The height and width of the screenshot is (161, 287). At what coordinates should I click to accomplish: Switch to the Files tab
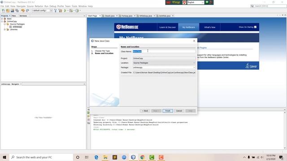click(14, 16)
